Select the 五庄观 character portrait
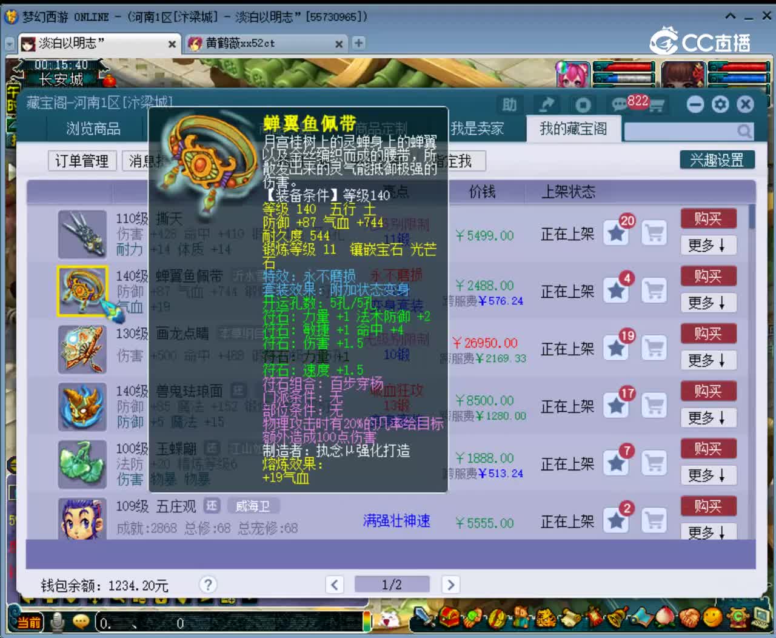The height and width of the screenshot is (638, 776). pyautogui.click(x=82, y=519)
